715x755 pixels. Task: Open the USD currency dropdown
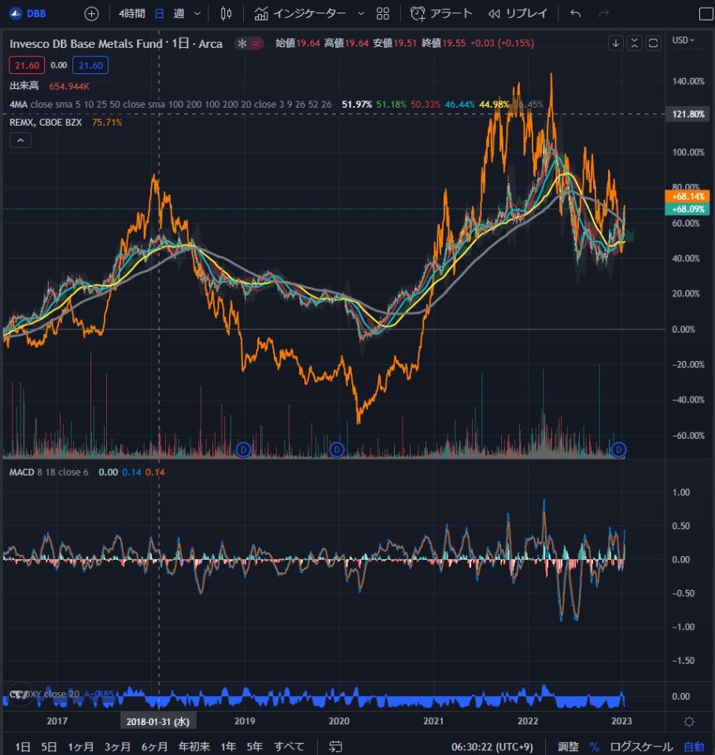tap(684, 40)
